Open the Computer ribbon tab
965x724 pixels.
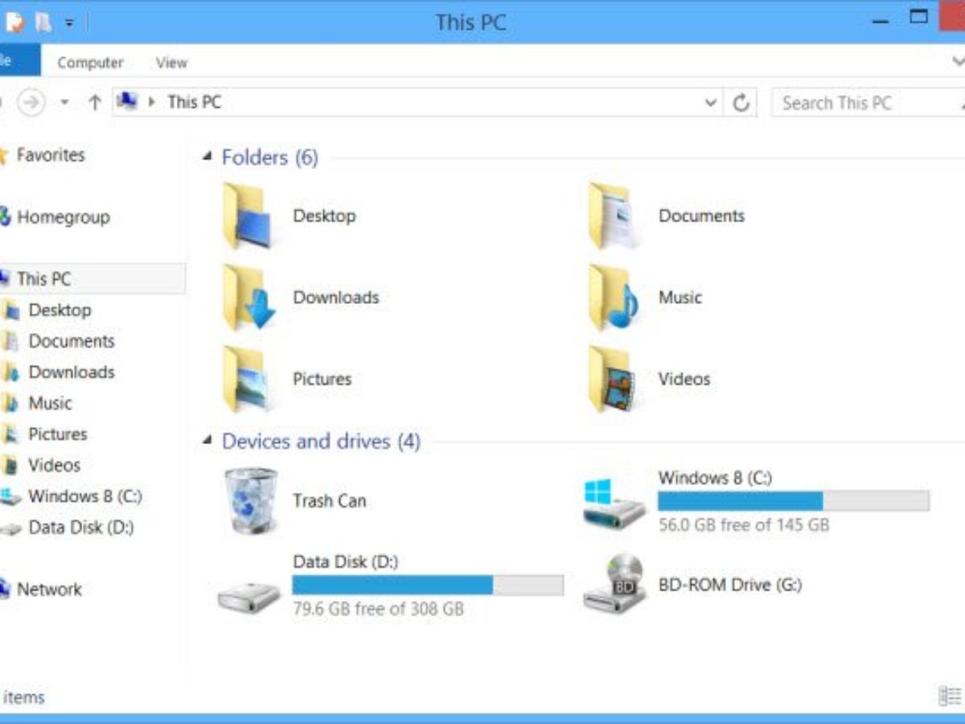(x=90, y=62)
